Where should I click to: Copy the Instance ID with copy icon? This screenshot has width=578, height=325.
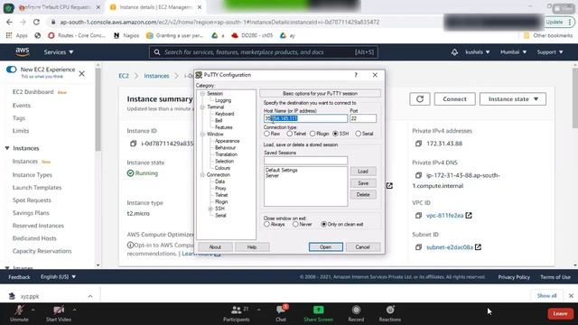click(134, 144)
